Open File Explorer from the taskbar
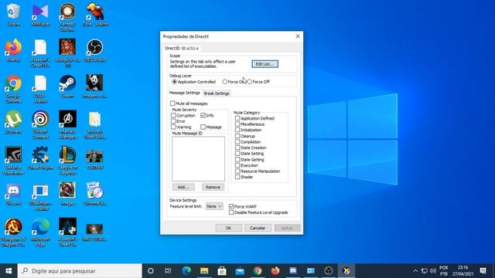 click(204, 271)
